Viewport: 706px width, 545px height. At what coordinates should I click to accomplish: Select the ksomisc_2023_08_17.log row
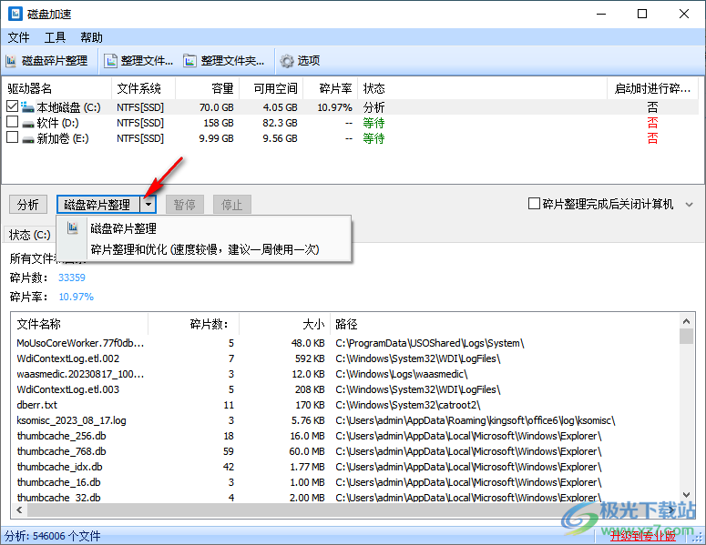345,420
